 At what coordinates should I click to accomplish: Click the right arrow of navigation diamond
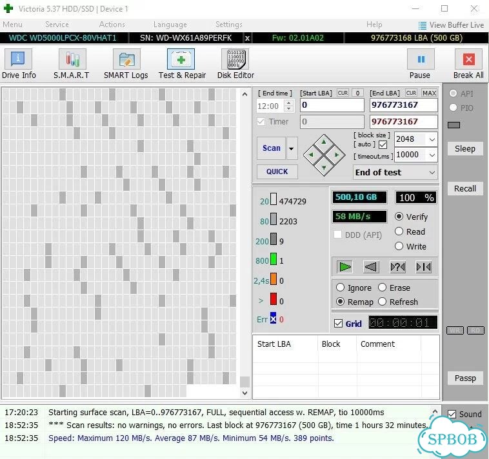[x=337, y=155]
